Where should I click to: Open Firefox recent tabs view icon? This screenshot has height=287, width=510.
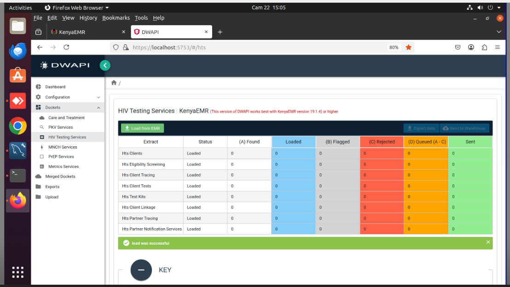[38, 32]
